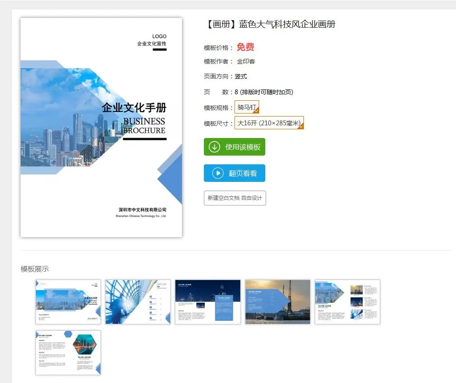This screenshot has width=456, height=383.
Task: Open the thumbnail with three small photos column
Action: [348, 302]
